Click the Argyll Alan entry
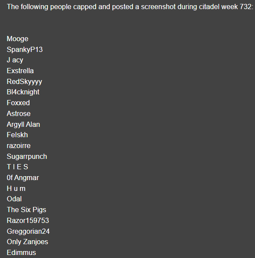The height and width of the screenshot is (258, 255). pos(23,125)
